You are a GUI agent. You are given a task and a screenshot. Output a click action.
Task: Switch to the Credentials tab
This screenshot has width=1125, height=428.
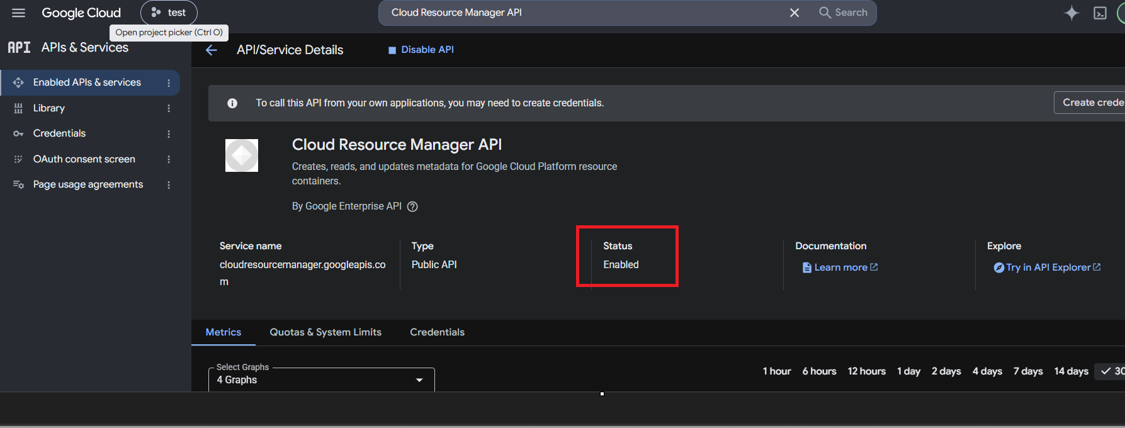[438, 332]
